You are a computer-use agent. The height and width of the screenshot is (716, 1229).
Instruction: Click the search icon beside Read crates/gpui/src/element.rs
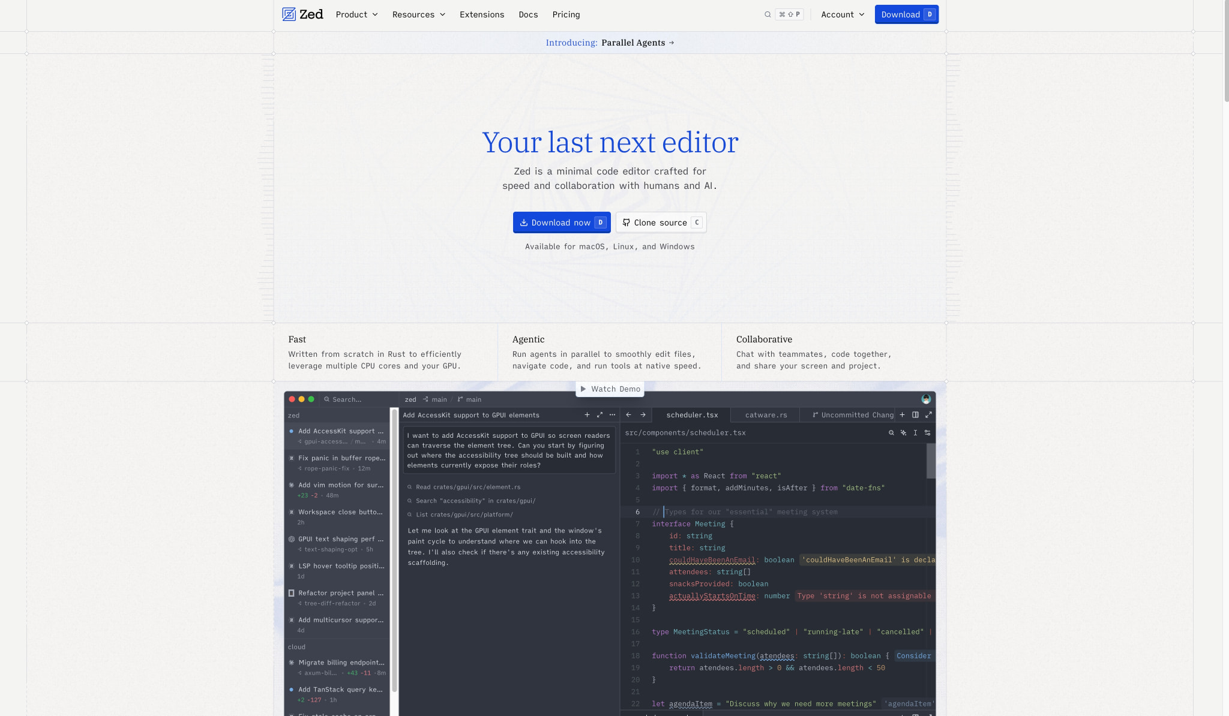pyautogui.click(x=410, y=488)
